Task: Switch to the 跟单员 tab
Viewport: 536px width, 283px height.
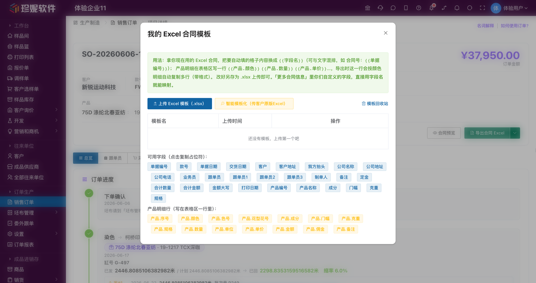Action: (113, 158)
